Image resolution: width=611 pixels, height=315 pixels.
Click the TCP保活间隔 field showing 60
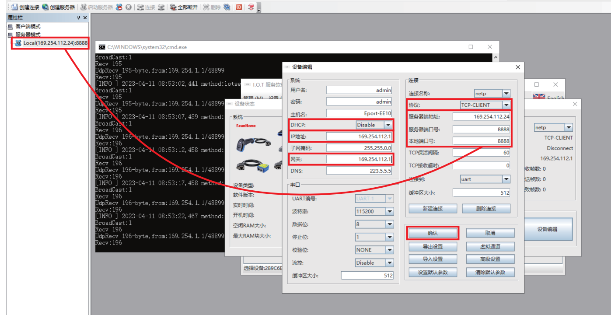[x=482, y=153]
